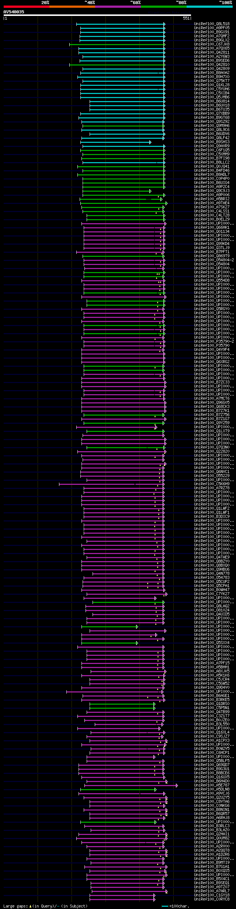This screenshot has width=236, height=909.
Task: Select hit label UniRef100_O54804-2
Action: point(214,260)
